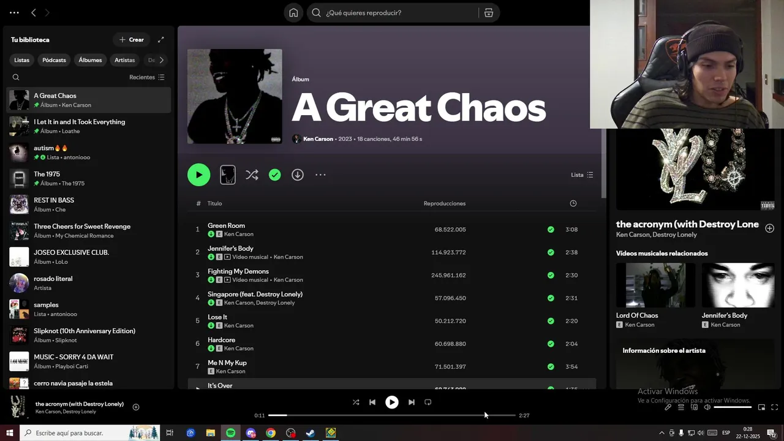The image size is (784, 441).
Task: Toggle shuffle in the player bar
Action: (x=356, y=402)
